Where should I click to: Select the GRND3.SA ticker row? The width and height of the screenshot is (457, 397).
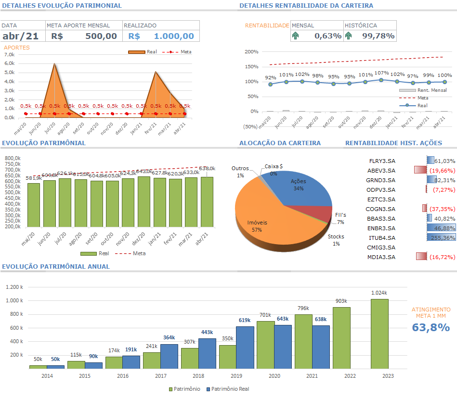click(x=380, y=180)
